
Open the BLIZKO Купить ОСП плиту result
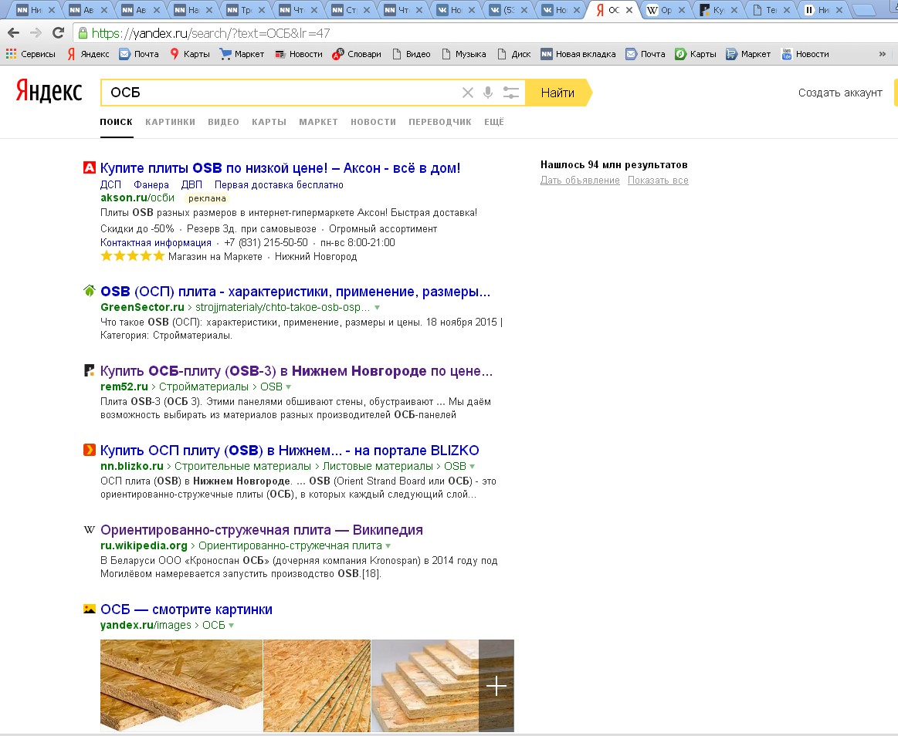coord(290,451)
